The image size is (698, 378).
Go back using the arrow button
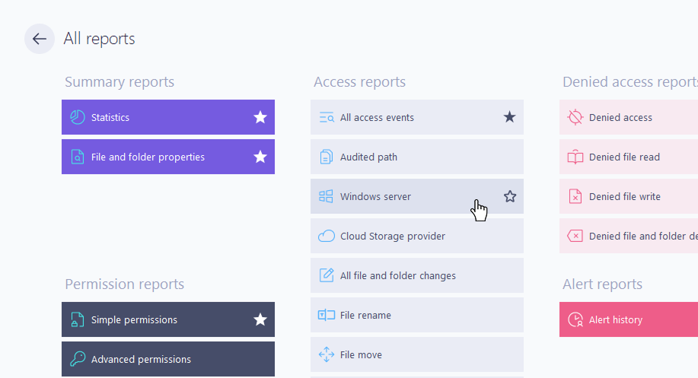pos(40,39)
